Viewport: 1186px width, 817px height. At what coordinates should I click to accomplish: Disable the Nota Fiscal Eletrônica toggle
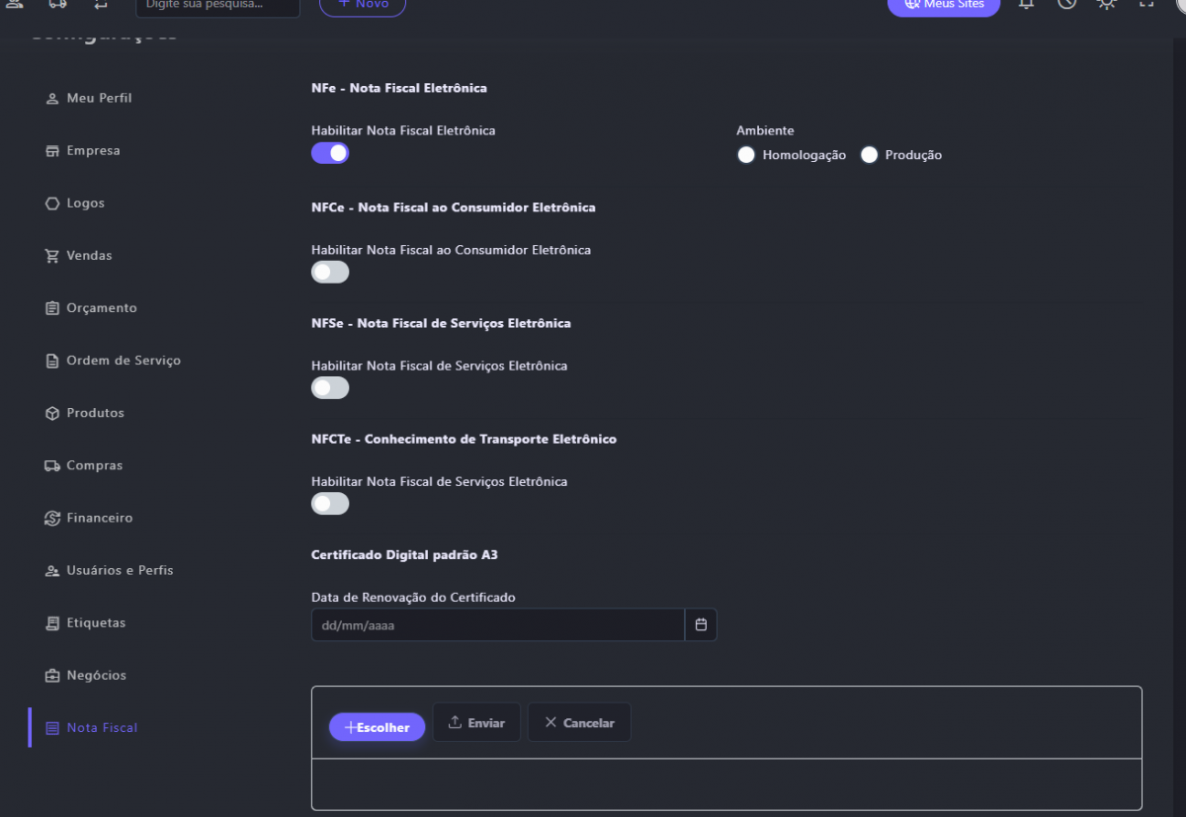click(330, 153)
